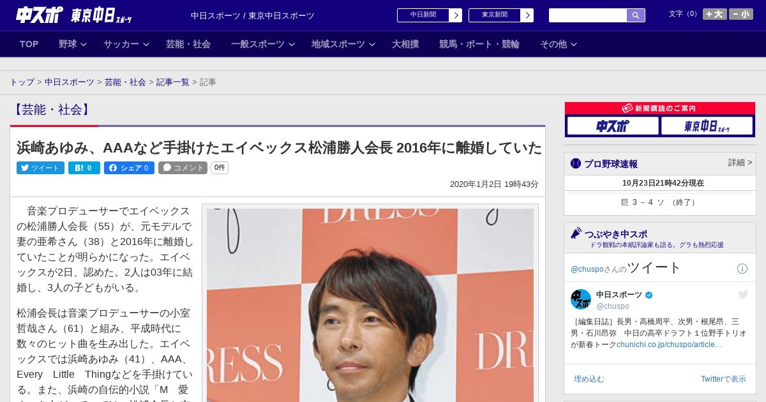Click 巨 3−4 ソ score line
Screen dimensions: 766x402
(660, 202)
